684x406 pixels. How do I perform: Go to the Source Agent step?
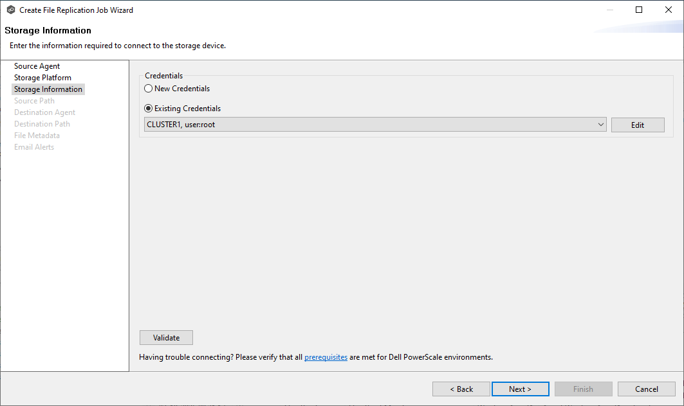pyautogui.click(x=37, y=66)
